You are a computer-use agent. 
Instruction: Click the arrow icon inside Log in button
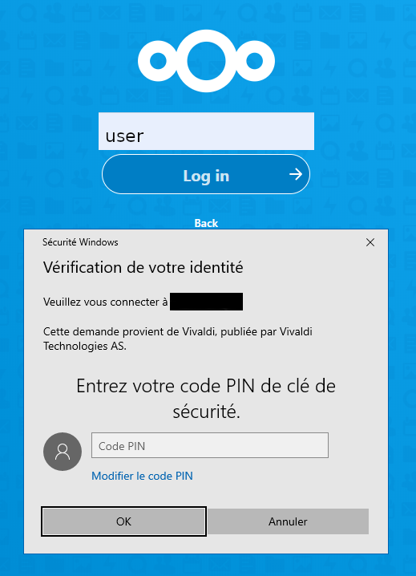(296, 174)
